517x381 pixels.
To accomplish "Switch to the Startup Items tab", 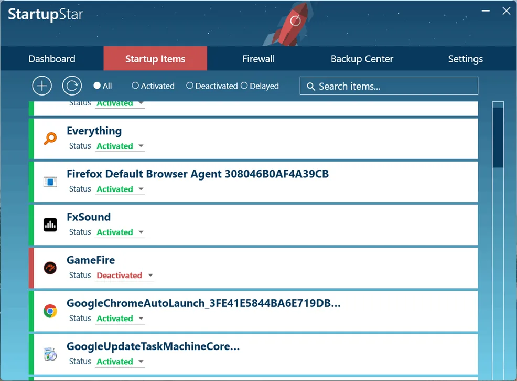I will pyautogui.click(x=155, y=59).
